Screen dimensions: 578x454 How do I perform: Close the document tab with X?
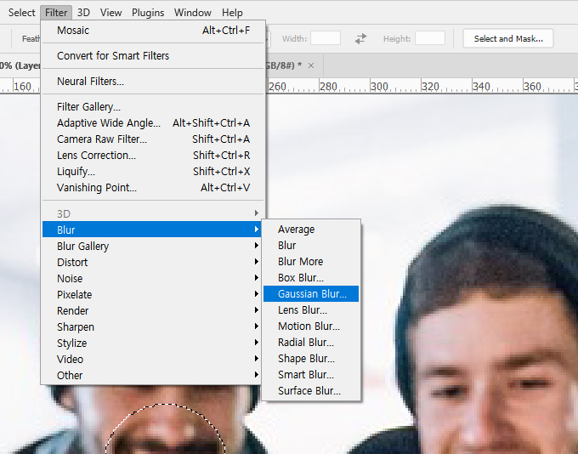[x=311, y=65]
